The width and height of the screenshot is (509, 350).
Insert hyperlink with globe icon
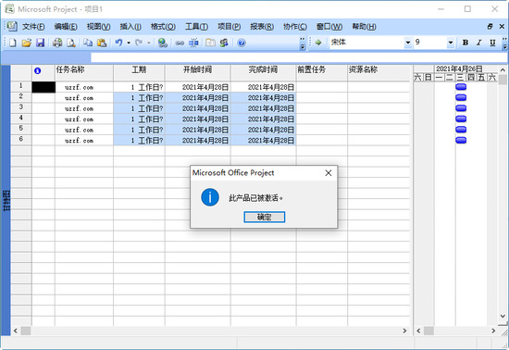[x=162, y=43]
